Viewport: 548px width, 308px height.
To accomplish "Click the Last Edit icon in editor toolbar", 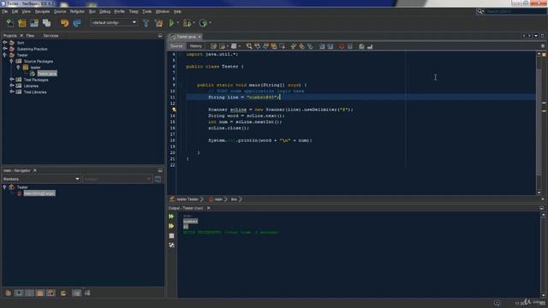I will [x=213, y=46].
